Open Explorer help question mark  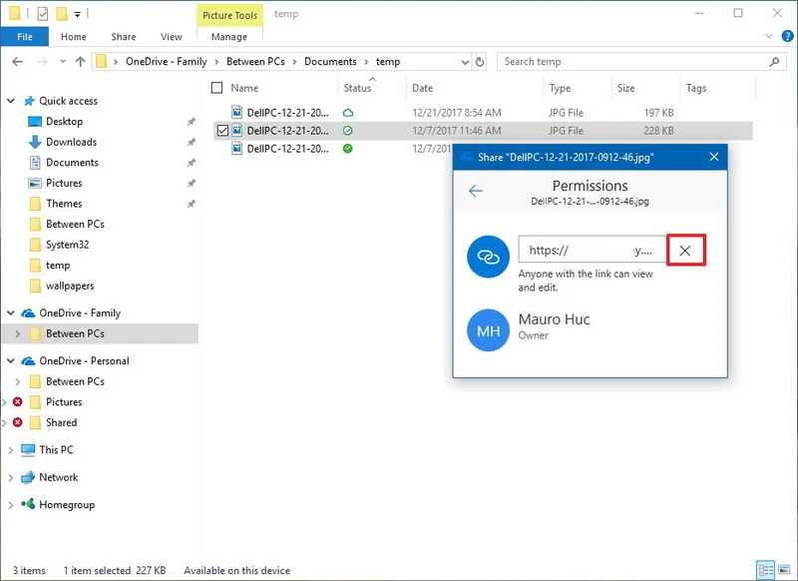(787, 36)
